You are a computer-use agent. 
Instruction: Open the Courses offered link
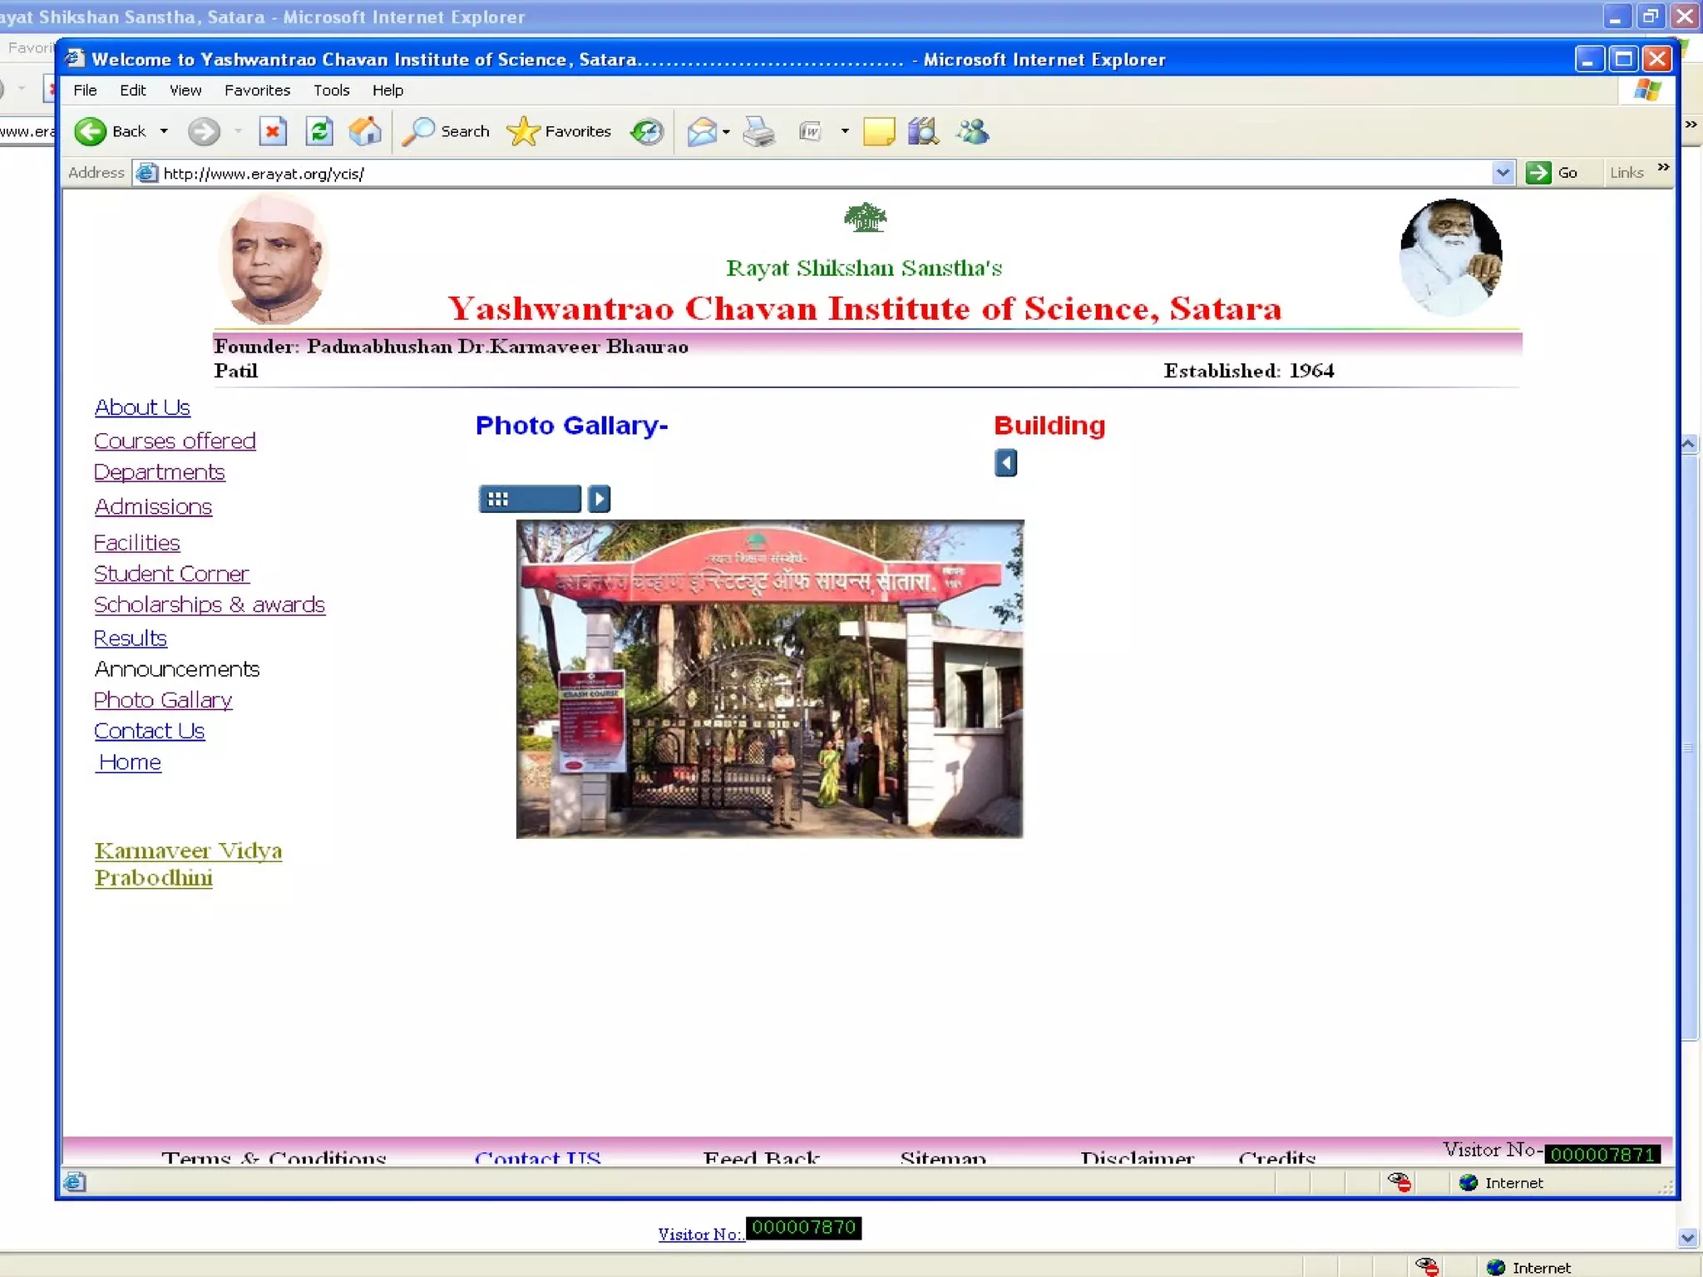[x=175, y=441]
